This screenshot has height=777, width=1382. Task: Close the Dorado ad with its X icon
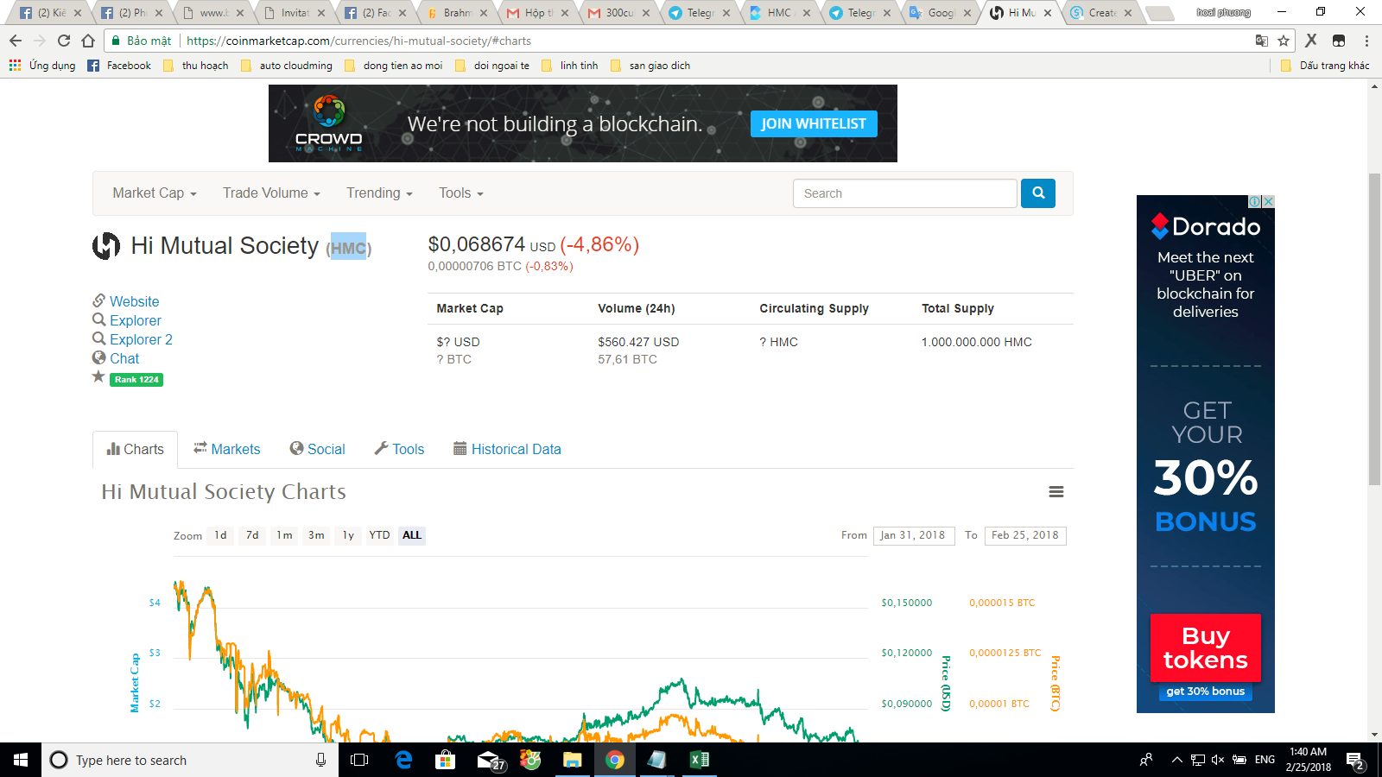pos(1268,201)
